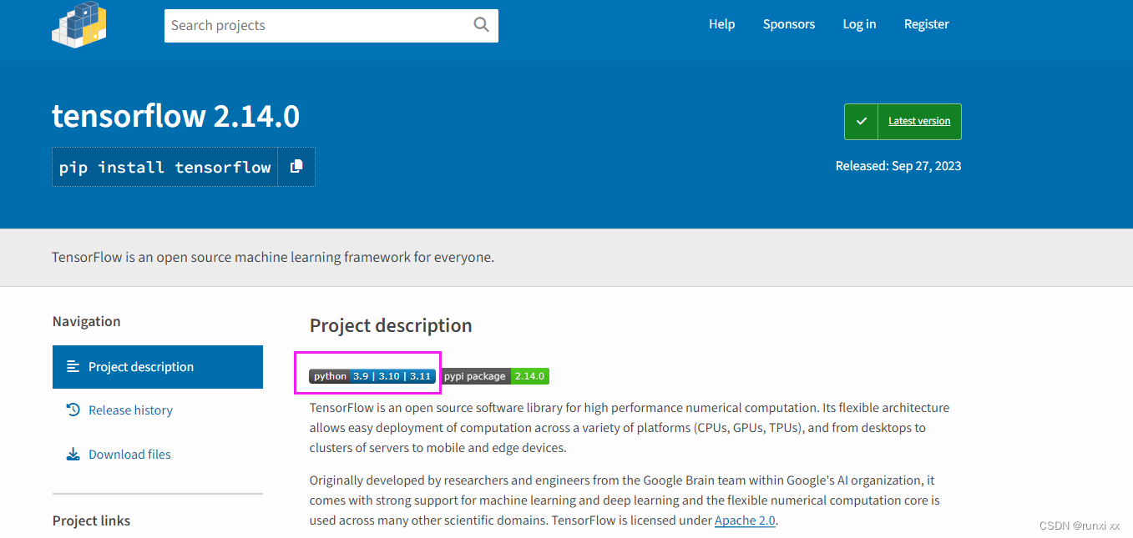
Task: Open the Help menu item
Action: 721,24
